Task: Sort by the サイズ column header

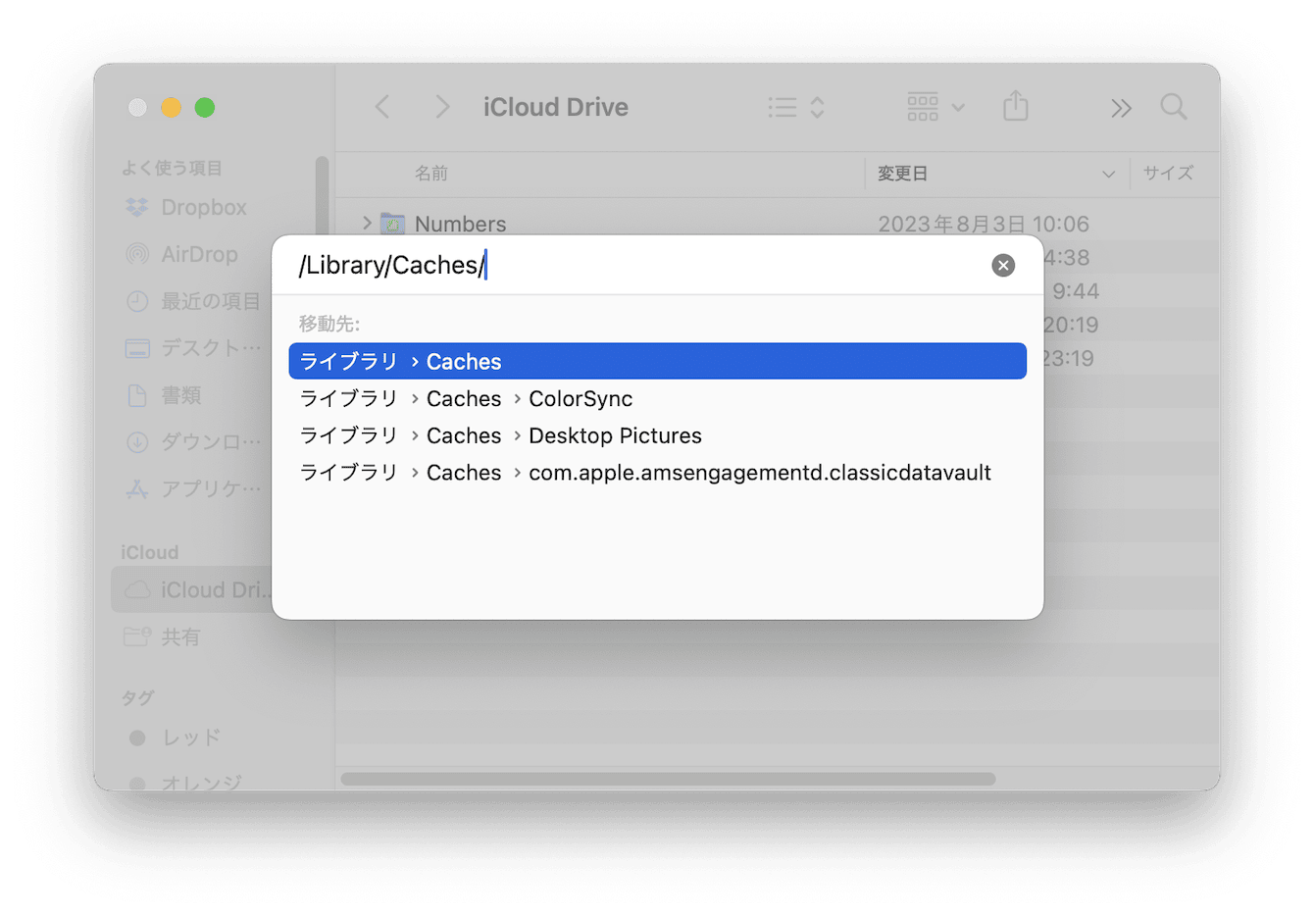Action: tap(1168, 174)
